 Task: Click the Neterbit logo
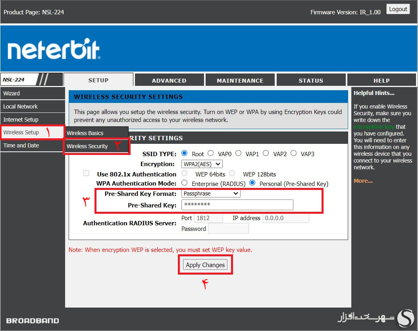(x=54, y=50)
